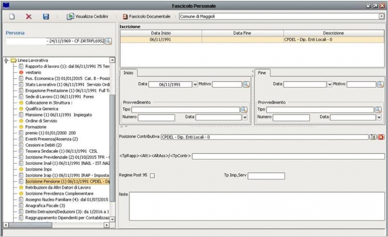Screen dimensions: 388x237
Task: Clear Posizione Contributiva with the red X icon
Action: coord(381,137)
